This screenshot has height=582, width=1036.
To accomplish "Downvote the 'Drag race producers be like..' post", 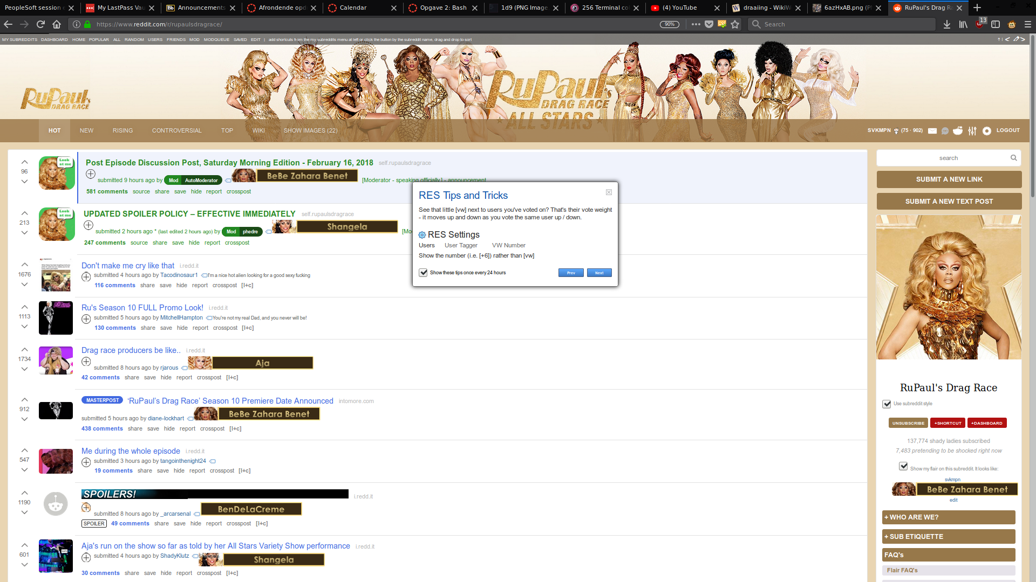I will [24, 369].
